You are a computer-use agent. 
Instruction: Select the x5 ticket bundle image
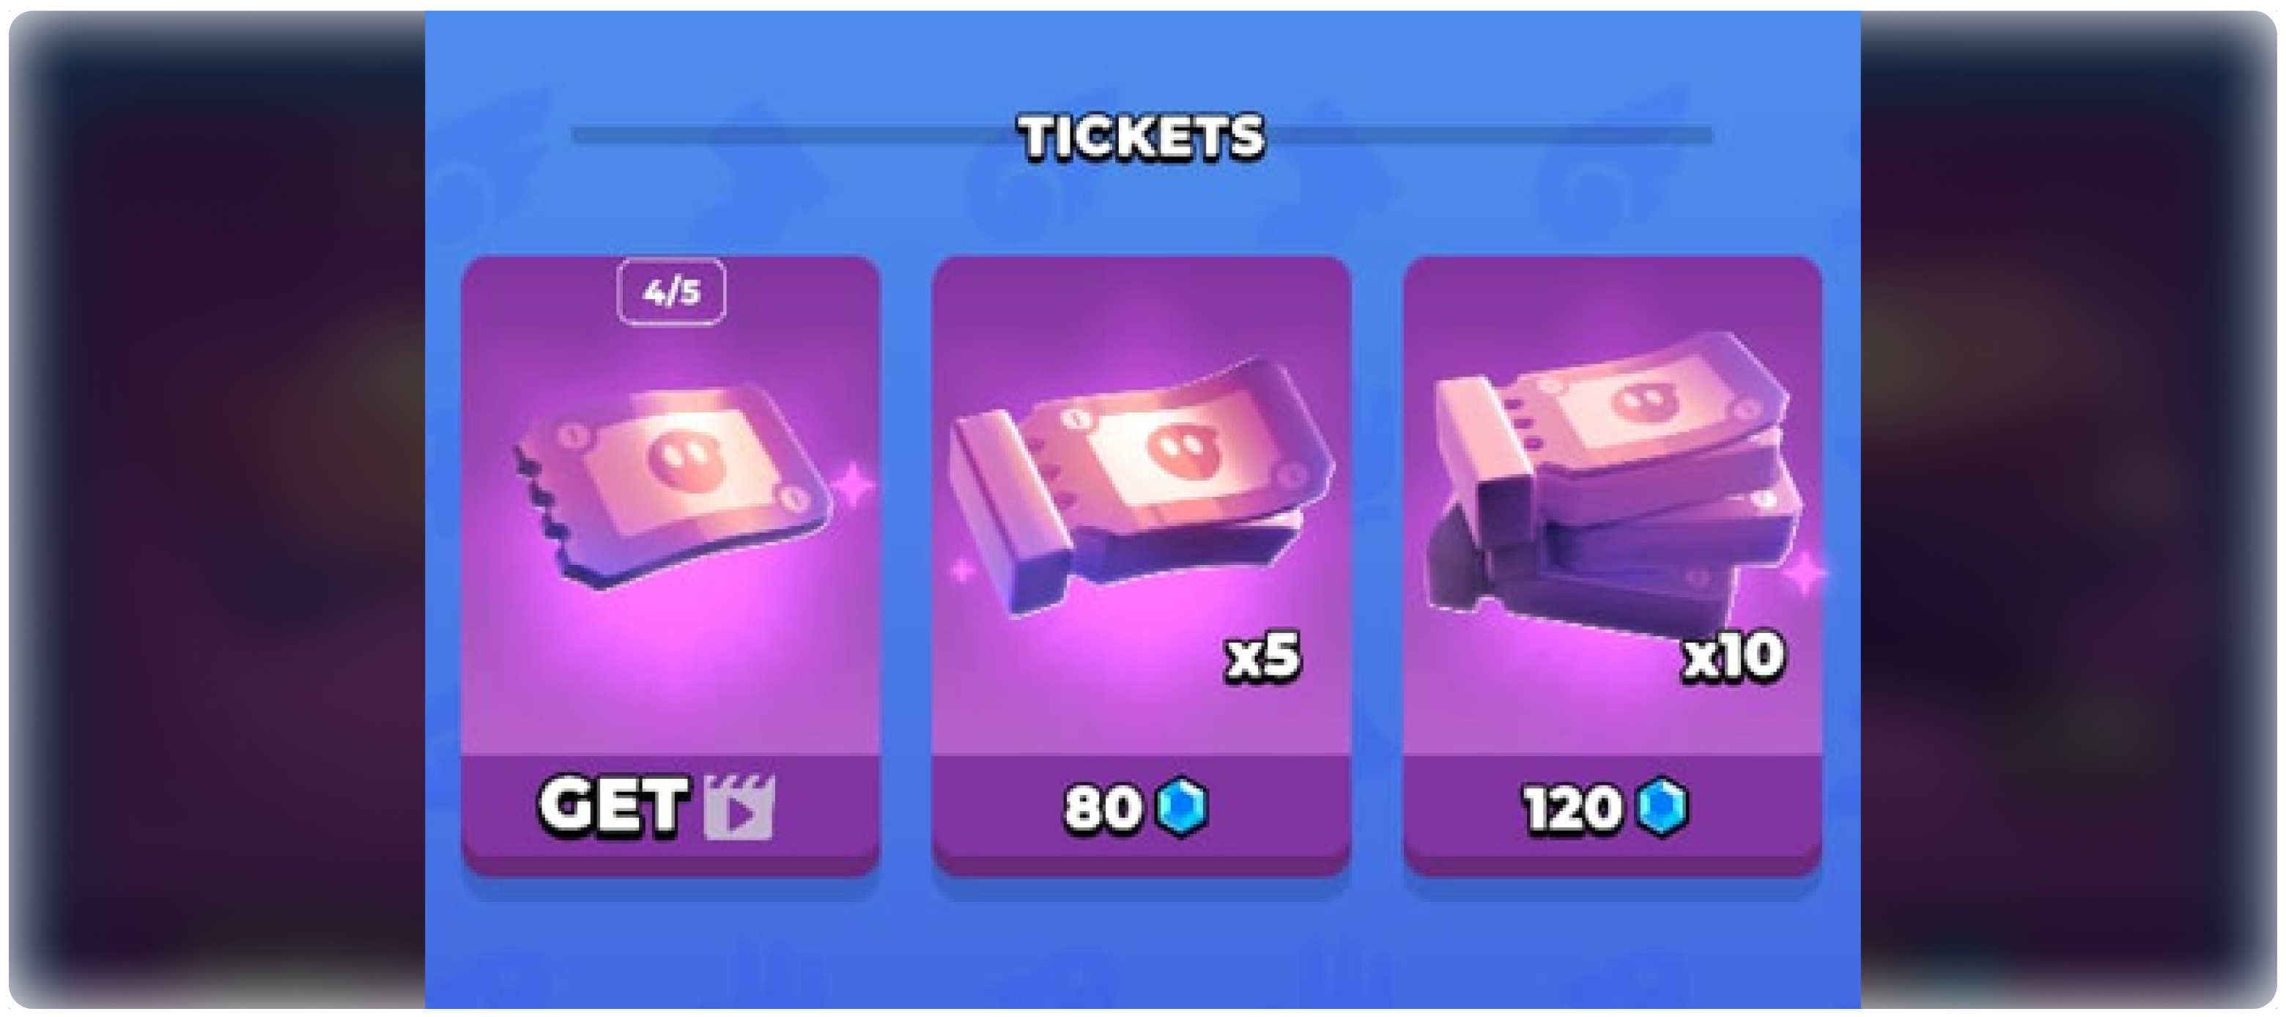(x=1142, y=484)
